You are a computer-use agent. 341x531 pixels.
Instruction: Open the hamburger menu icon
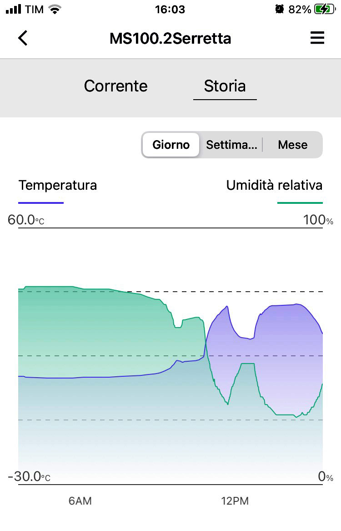click(x=317, y=38)
